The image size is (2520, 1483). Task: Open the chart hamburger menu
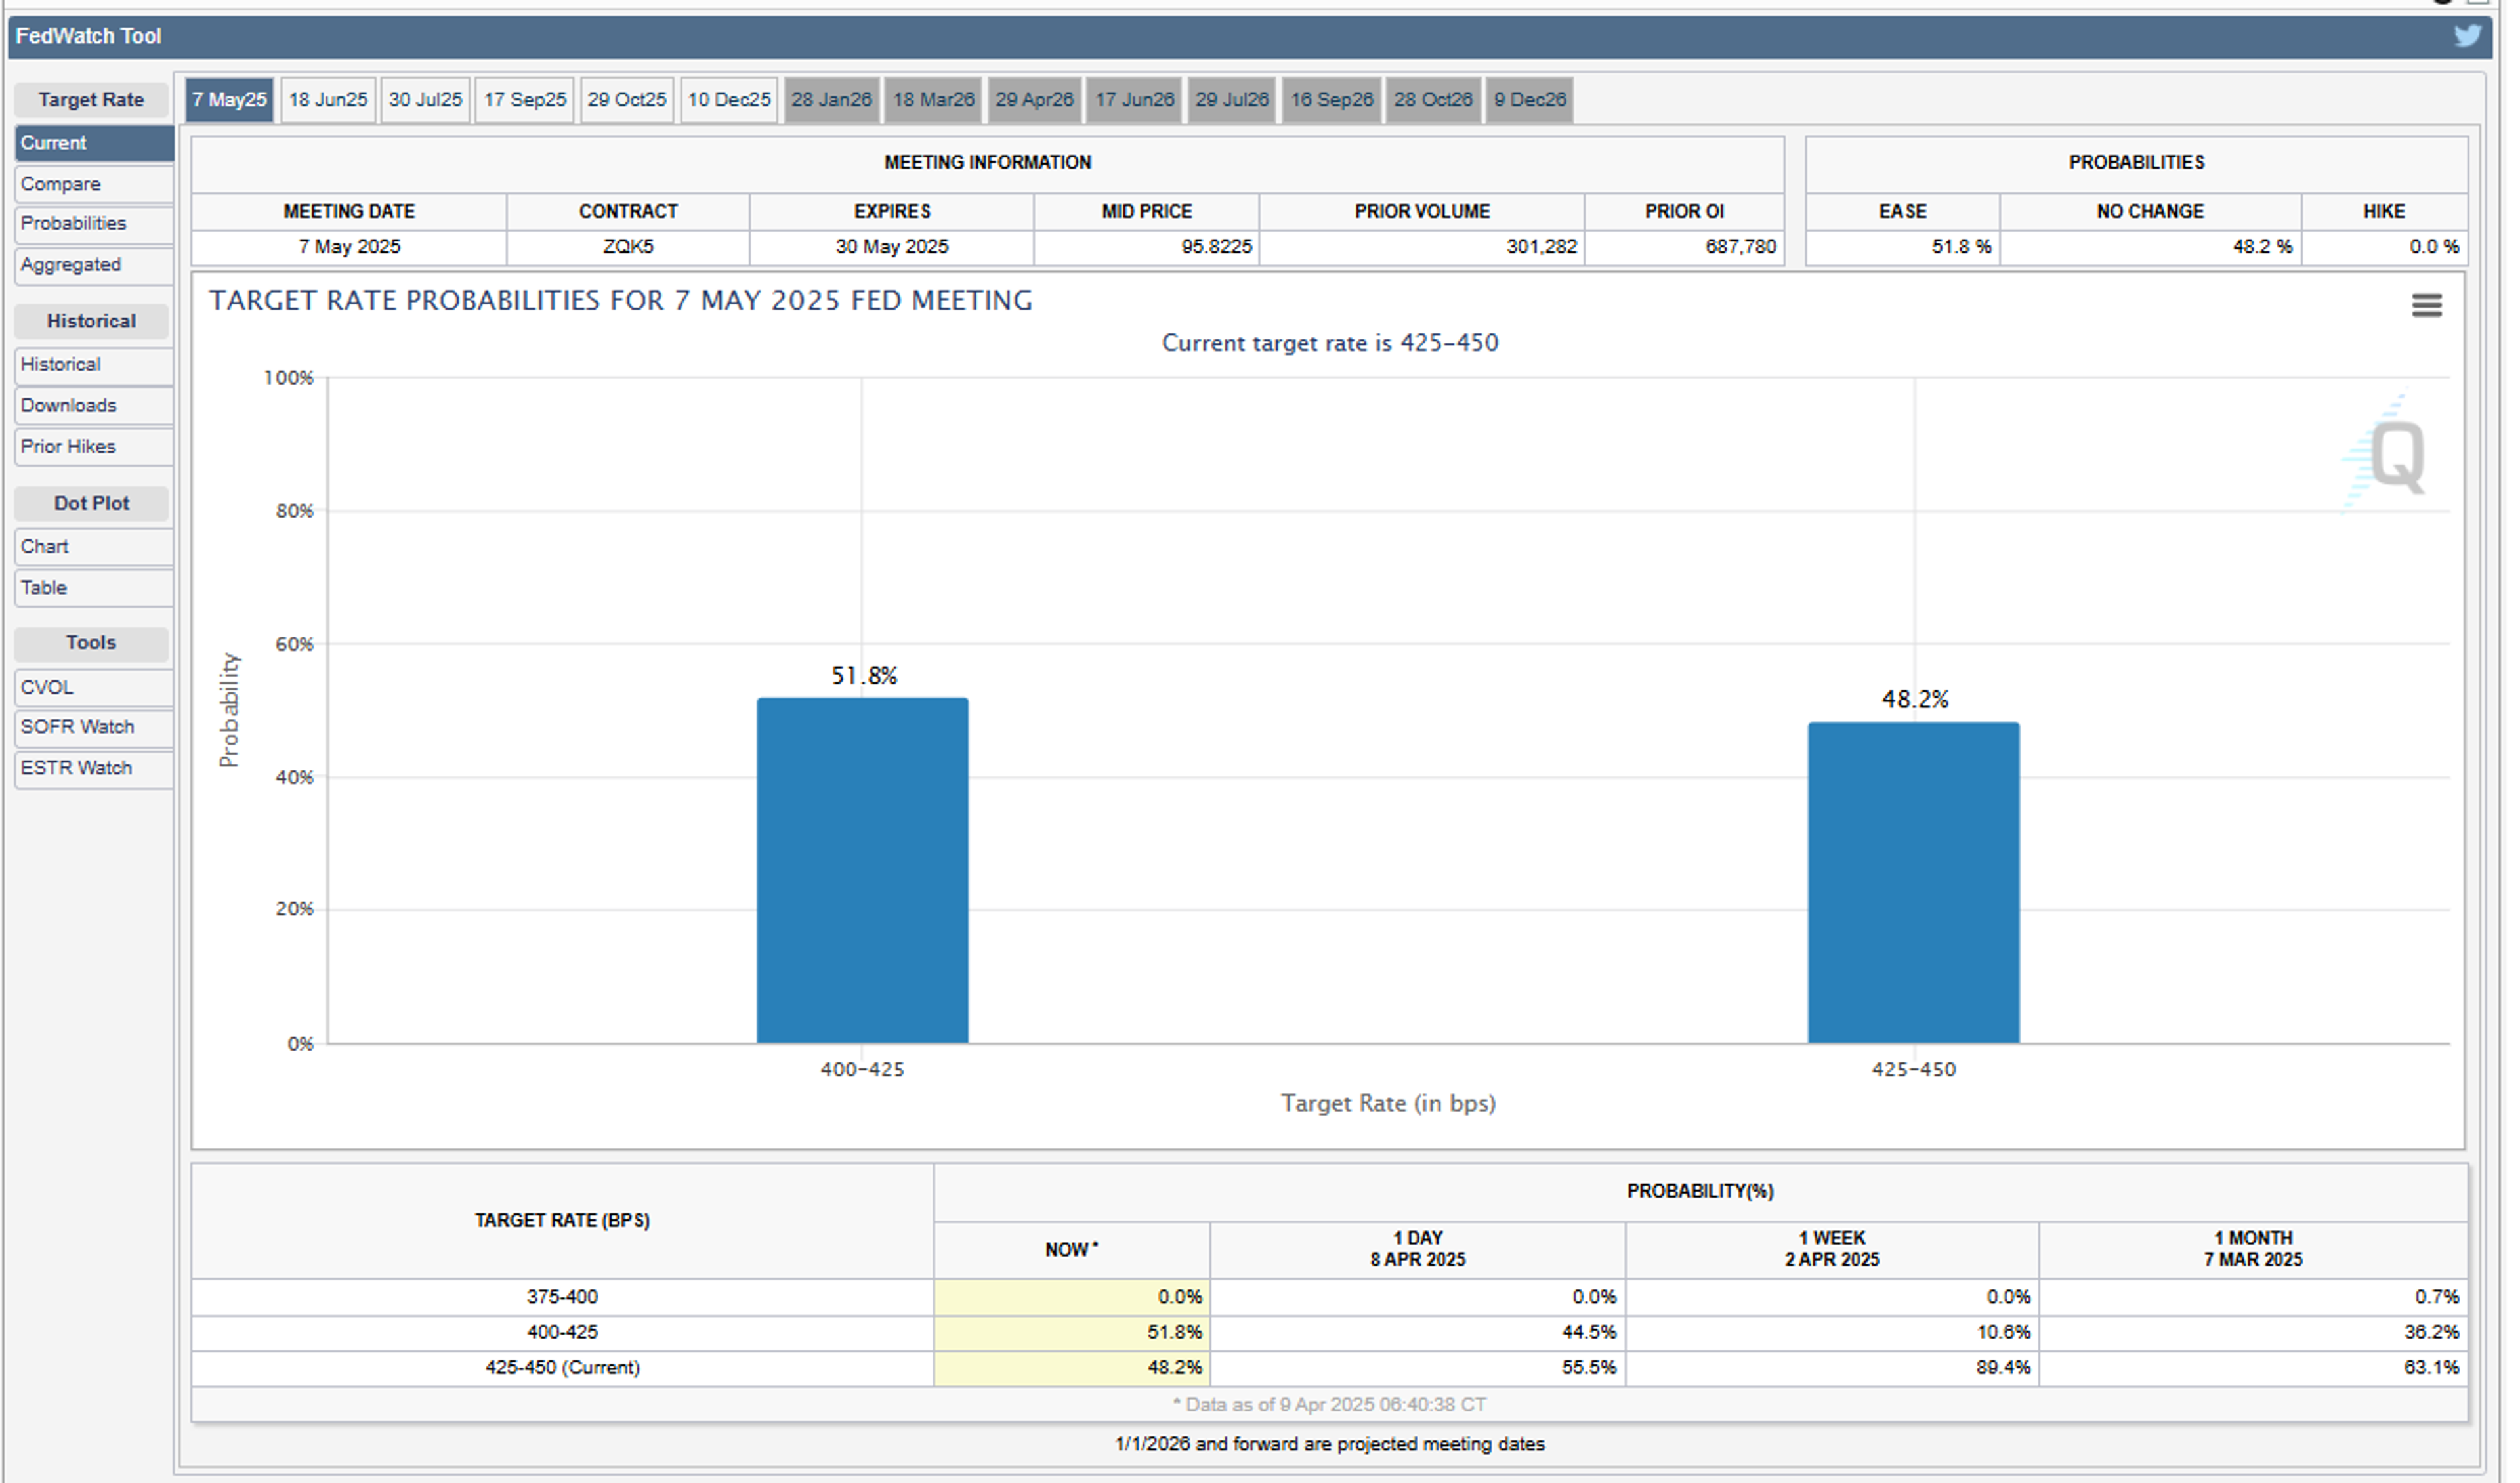[2426, 305]
